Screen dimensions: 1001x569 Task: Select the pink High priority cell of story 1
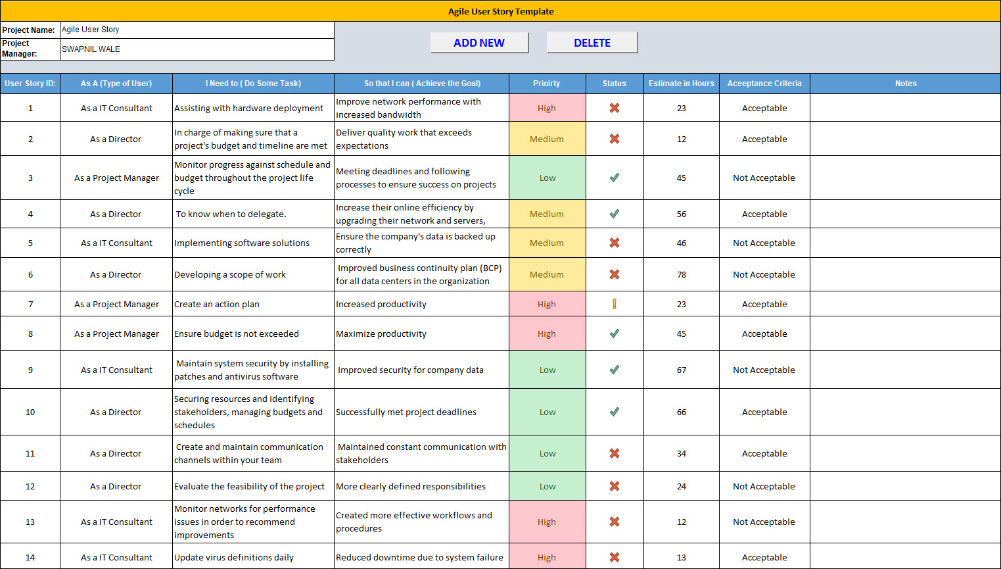tap(547, 108)
